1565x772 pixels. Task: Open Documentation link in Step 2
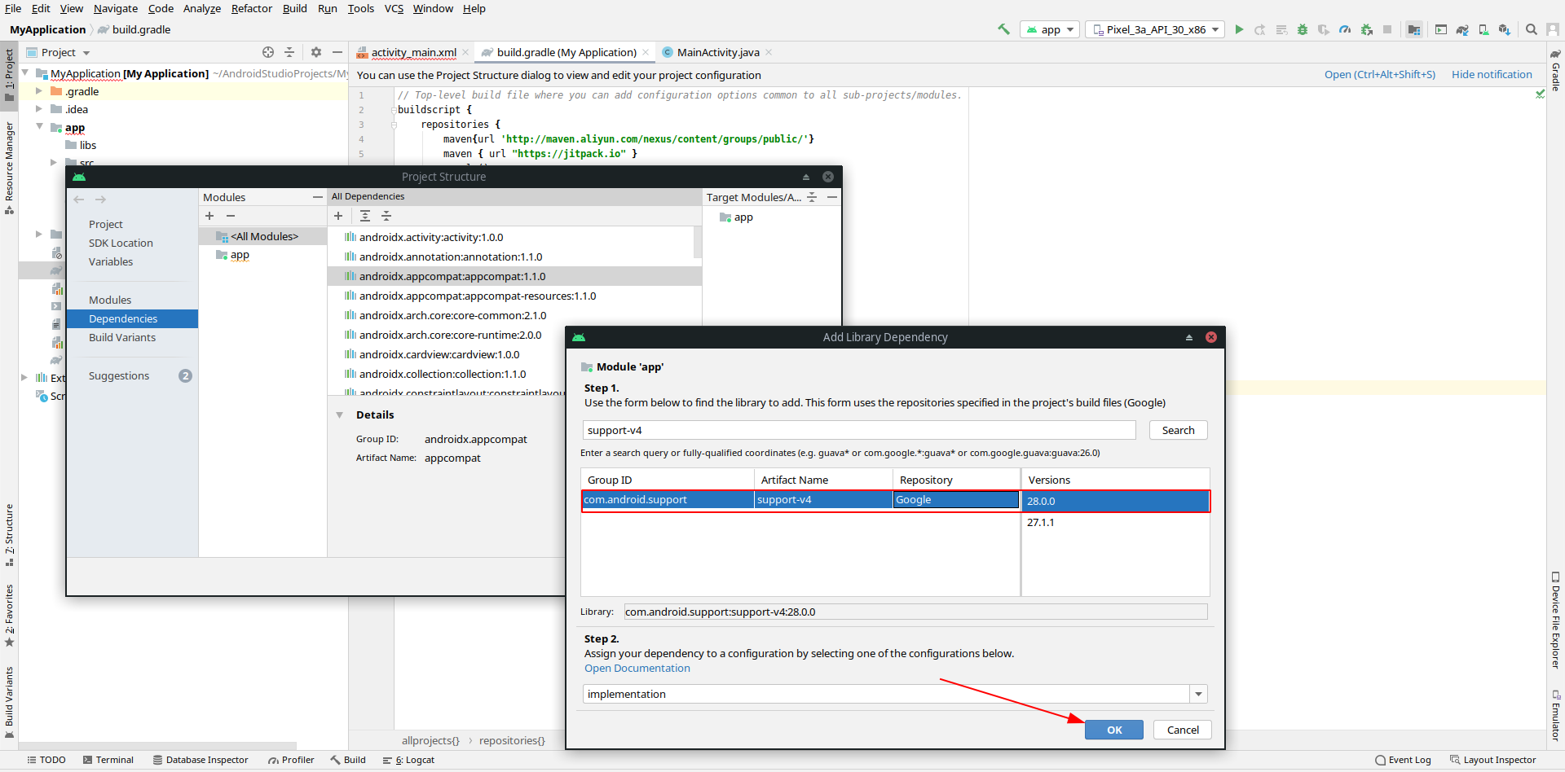(637, 669)
